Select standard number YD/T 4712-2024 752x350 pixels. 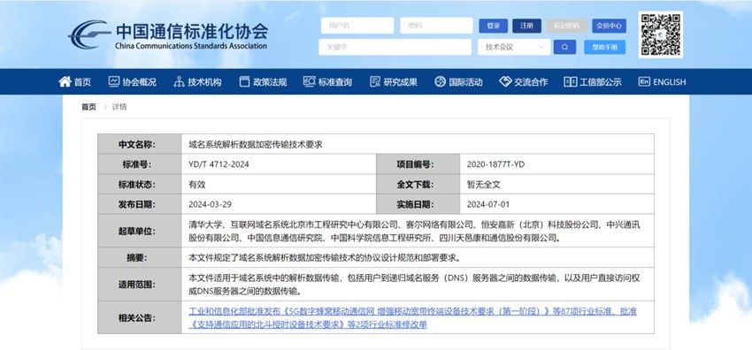point(219,164)
